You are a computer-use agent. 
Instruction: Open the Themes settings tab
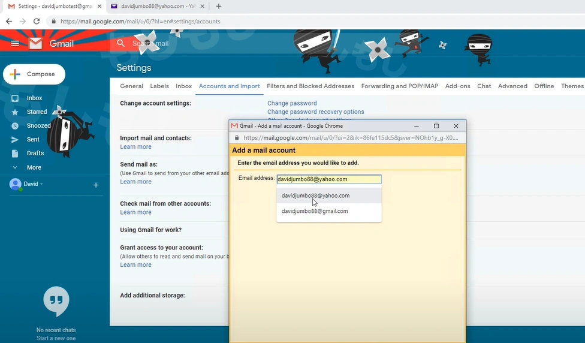tap(572, 86)
